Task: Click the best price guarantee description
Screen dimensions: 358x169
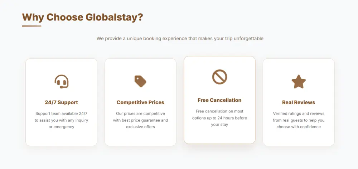Action: [140, 120]
